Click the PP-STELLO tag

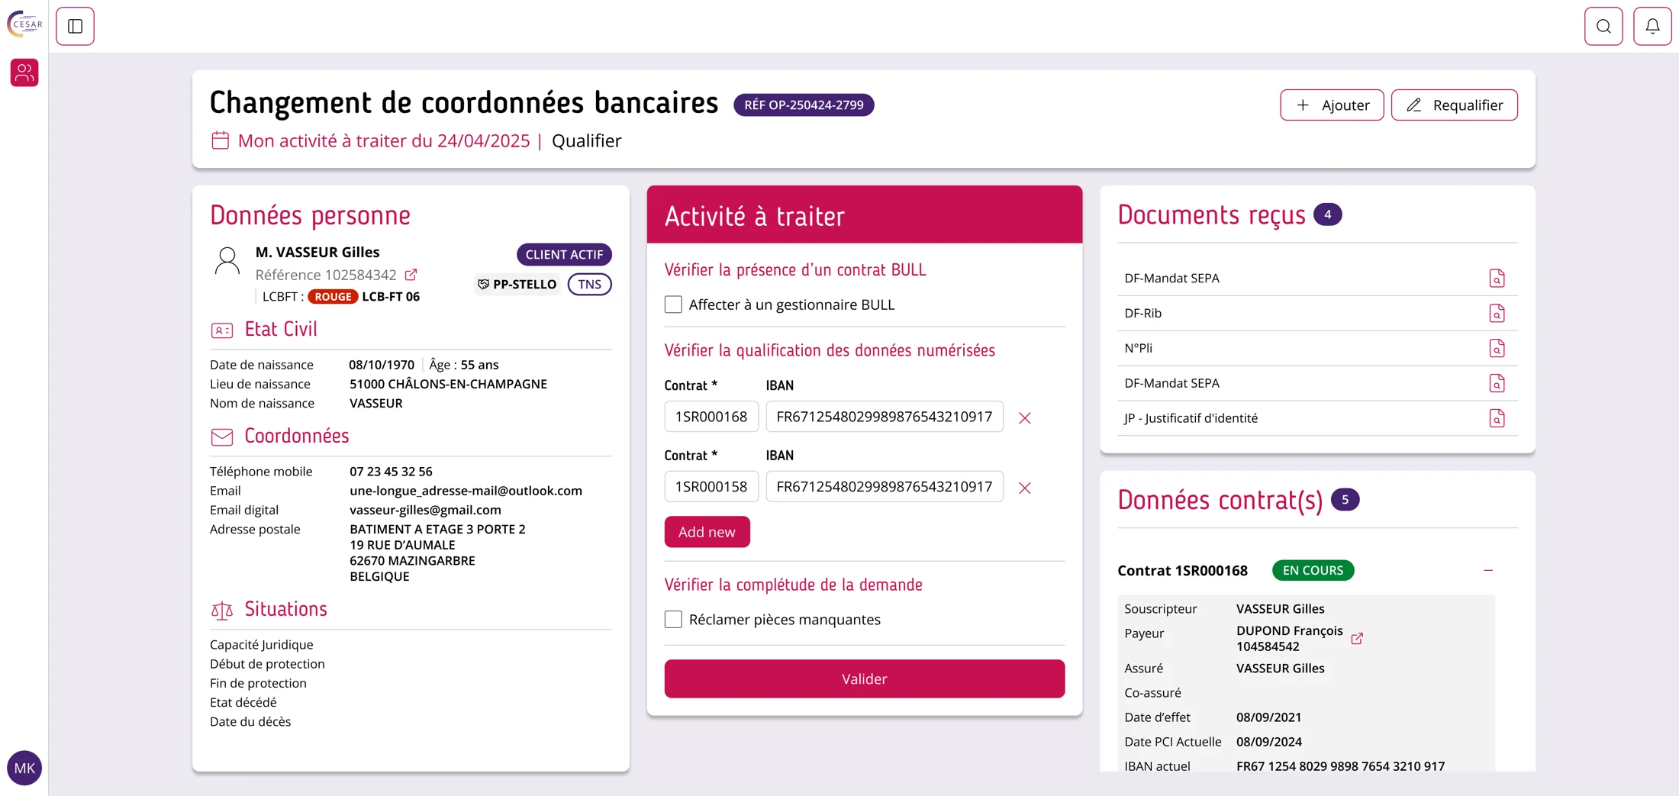coord(517,284)
